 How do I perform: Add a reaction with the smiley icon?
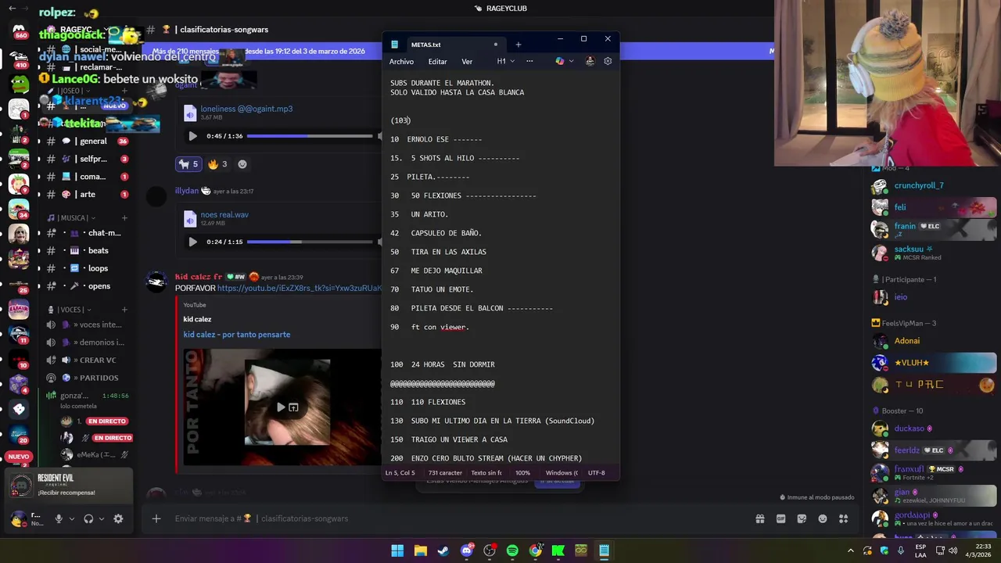click(x=242, y=164)
